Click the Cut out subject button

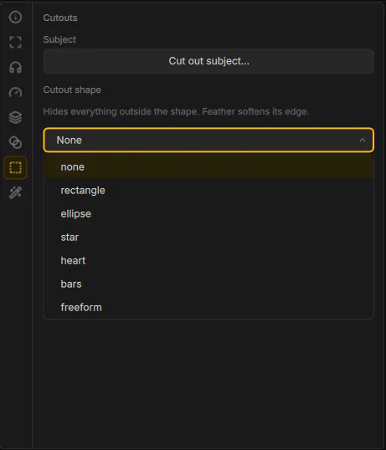(x=208, y=61)
